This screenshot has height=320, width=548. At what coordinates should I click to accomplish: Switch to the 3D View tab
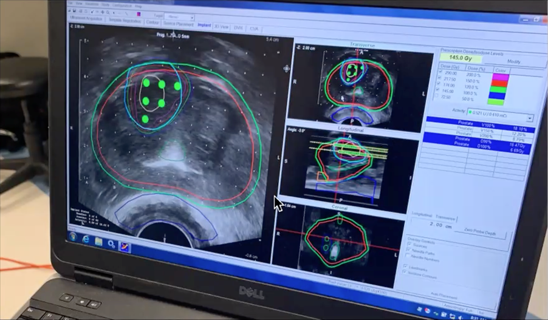coord(221,26)
